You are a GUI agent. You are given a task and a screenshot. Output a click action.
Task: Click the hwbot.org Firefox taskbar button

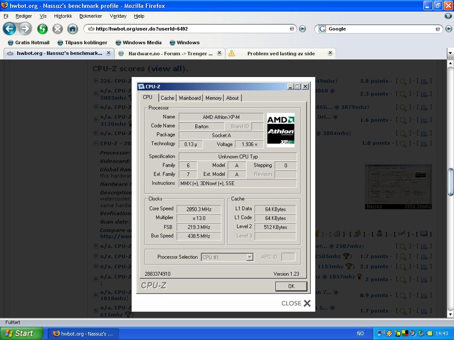[x=83, y=334]
